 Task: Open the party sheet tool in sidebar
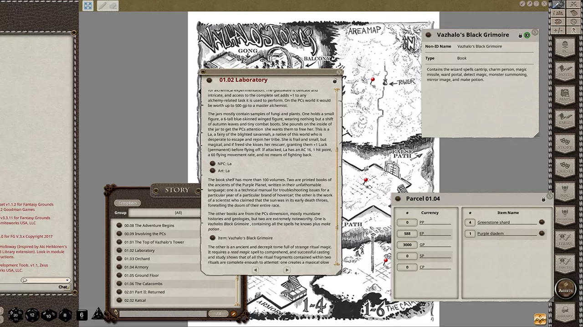point(558,13)
